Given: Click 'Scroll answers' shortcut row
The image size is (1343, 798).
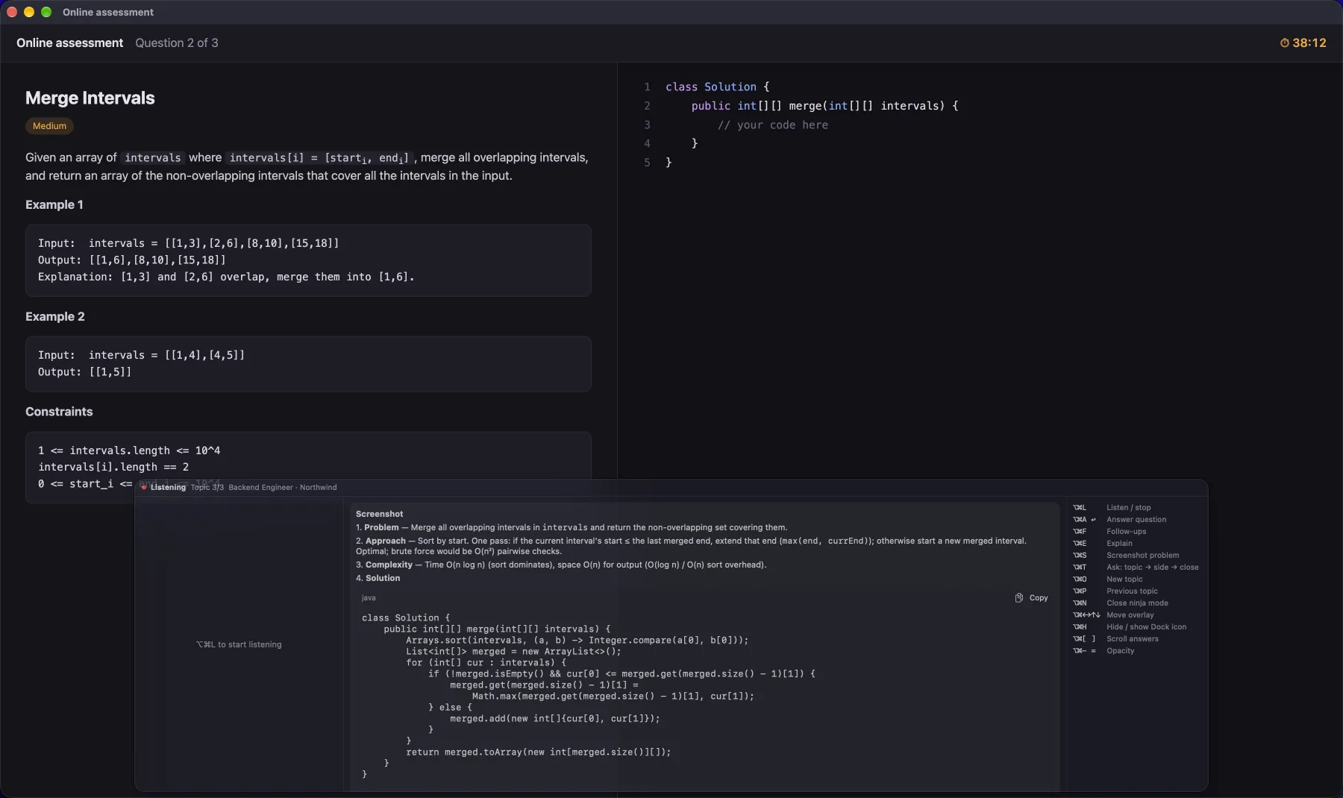Looking at the screenshot, I should click(x=1137, y=639).
